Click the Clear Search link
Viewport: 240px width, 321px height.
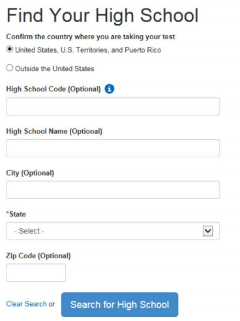26,304
